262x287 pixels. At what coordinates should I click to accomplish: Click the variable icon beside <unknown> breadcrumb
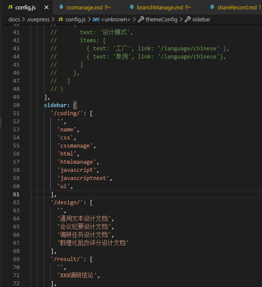[x=96, y=19]
